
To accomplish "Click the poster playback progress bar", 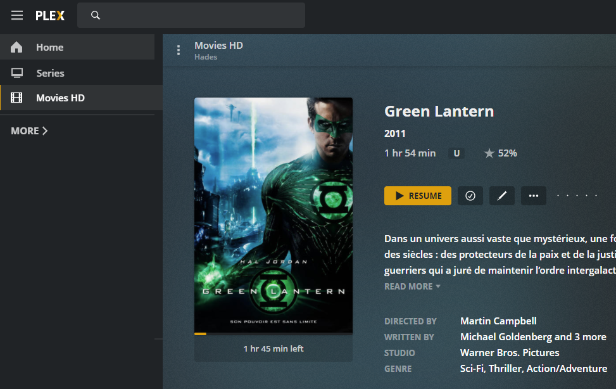I will point(273,334).
